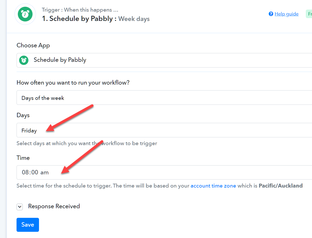Select the minutes segment 00 in Time field
This screenshot has height=238, width=312.
point(35,173)
